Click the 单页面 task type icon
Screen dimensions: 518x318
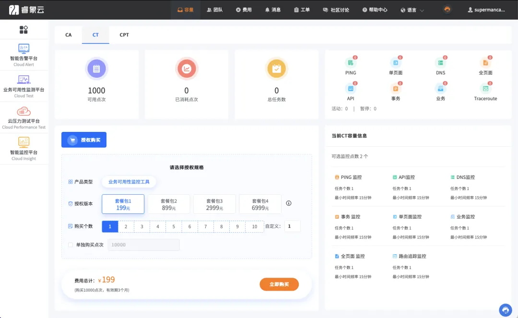coord(395,63)
